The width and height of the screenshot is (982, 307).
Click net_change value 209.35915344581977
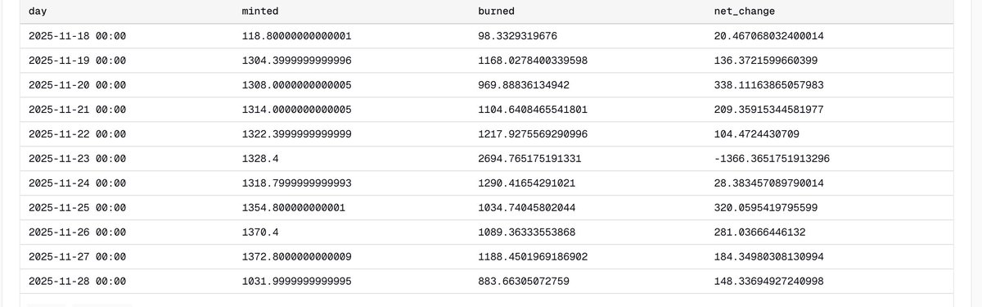(x=768, y=110)
